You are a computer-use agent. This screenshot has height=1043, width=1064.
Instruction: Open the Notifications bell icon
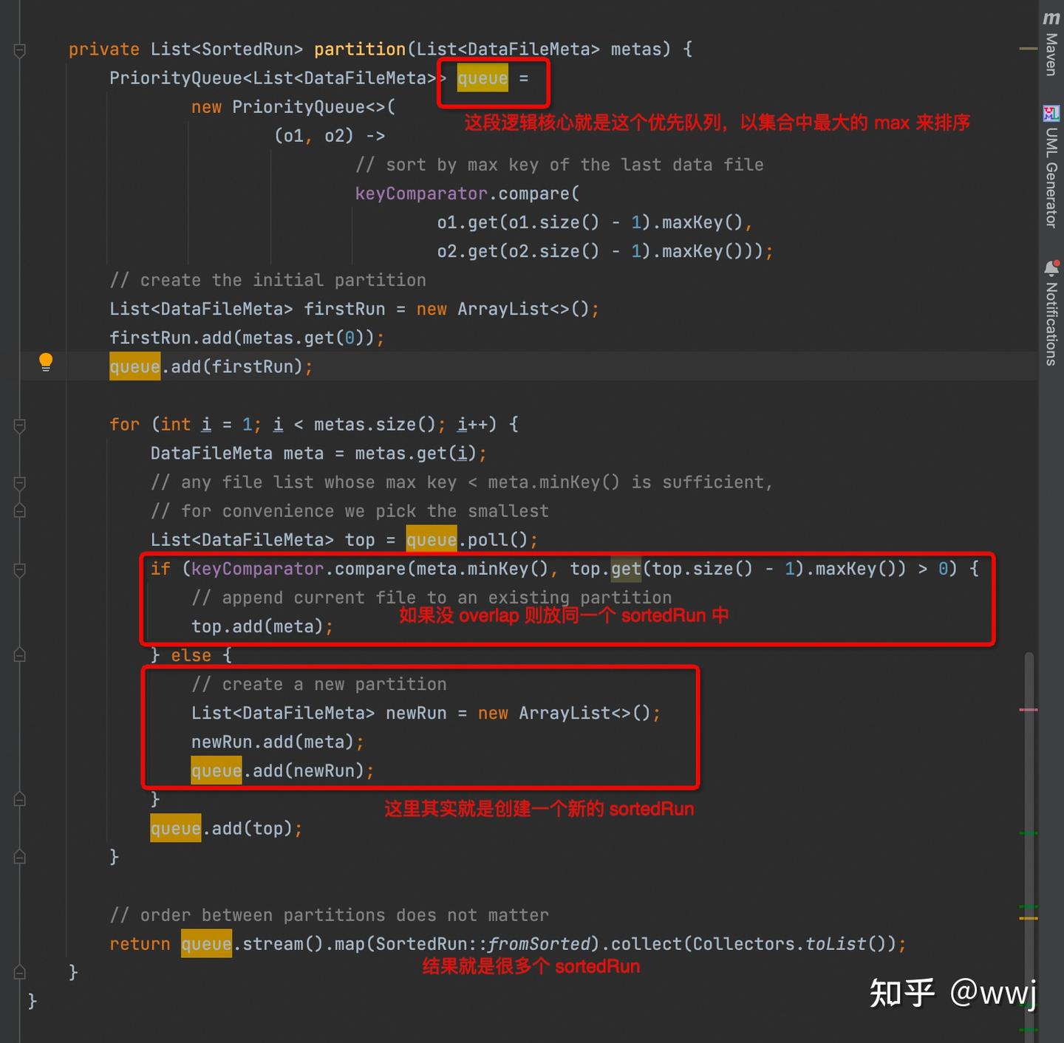click(x=1052, y=267)
